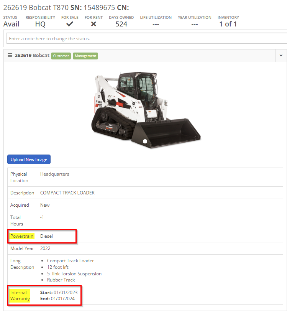
Task: Click the Internal Warranty label
Action: pos(20,296)
